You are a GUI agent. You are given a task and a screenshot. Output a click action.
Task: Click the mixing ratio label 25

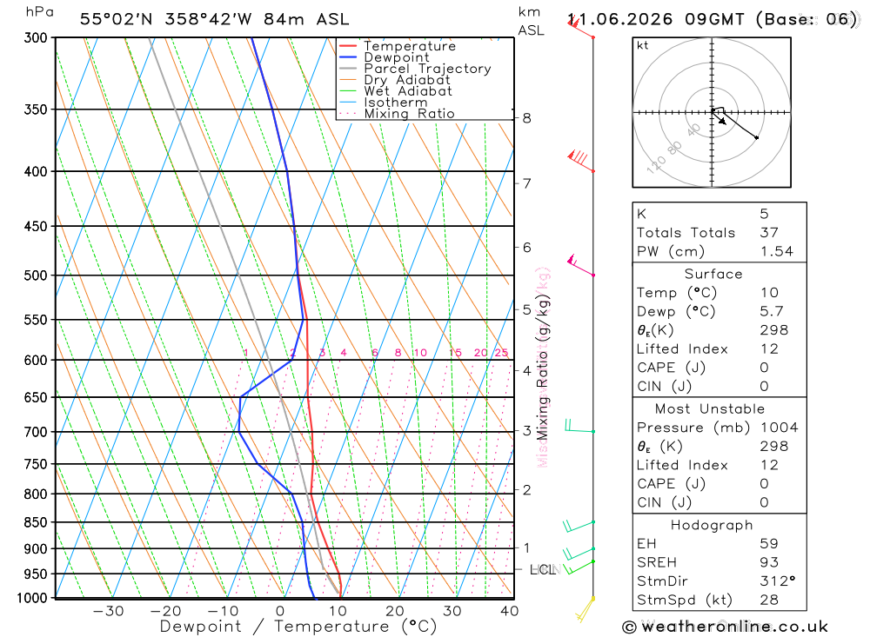(x=502, y=353)
